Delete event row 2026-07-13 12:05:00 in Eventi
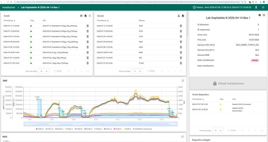The height and width of the screenshot is (142, 268). click(87, 26)
